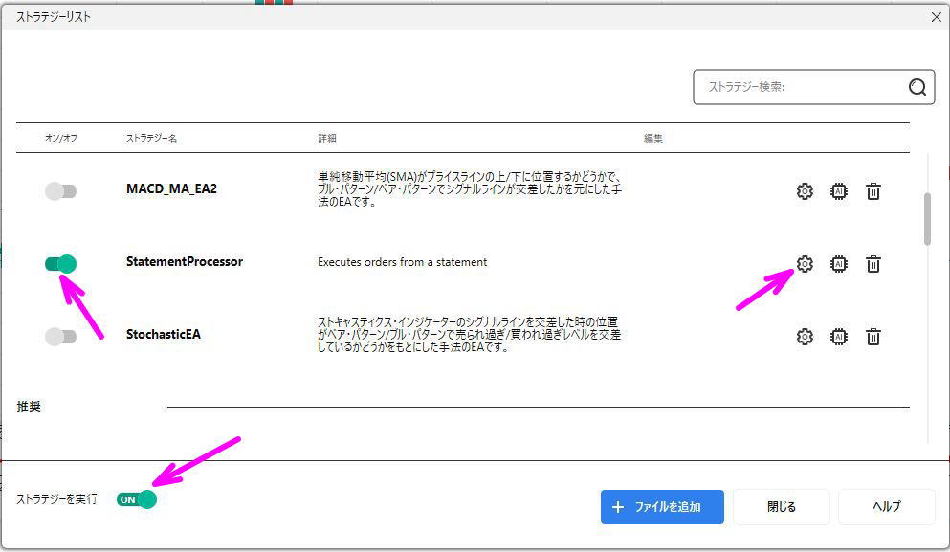Delete StochasticEA using trash icon
Screen dimensions: 950x552
[873, 337]
